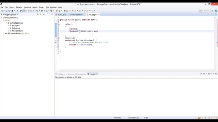Viewport: 218px width, 122px height.
Task: Click the Back navigation arrow icon
Action: coord(88,11)
